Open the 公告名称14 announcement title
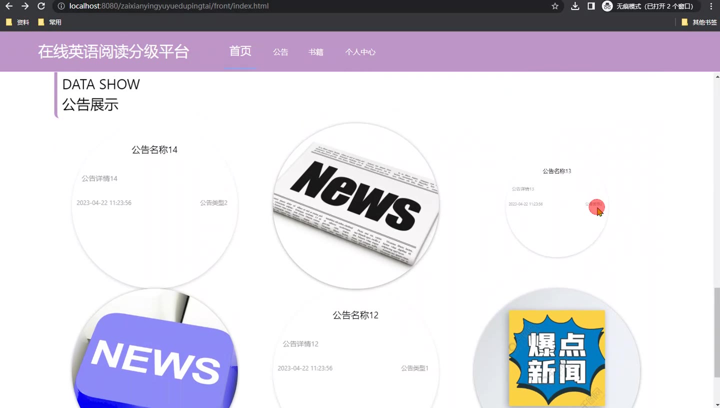 pos(154,149)
